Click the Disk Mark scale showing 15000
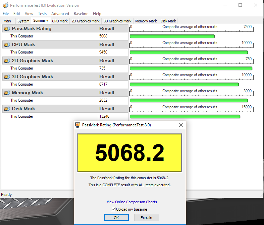 point(191,109)
